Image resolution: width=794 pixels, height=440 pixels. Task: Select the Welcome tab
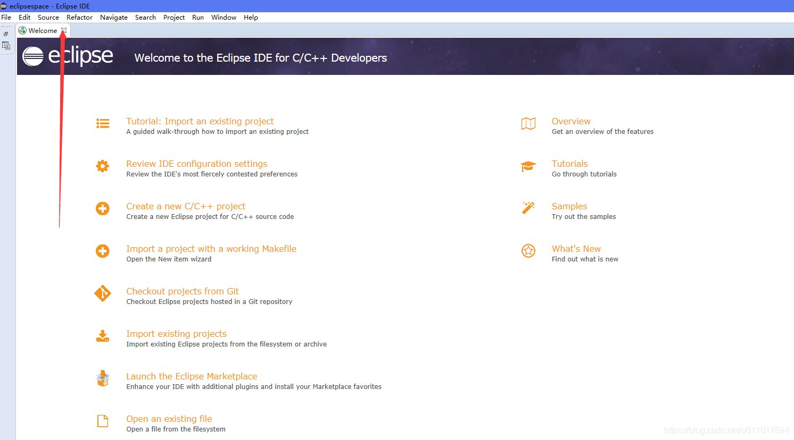(x=43, y=30)
